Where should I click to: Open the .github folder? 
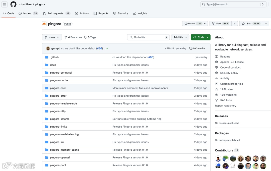(54, 57)
